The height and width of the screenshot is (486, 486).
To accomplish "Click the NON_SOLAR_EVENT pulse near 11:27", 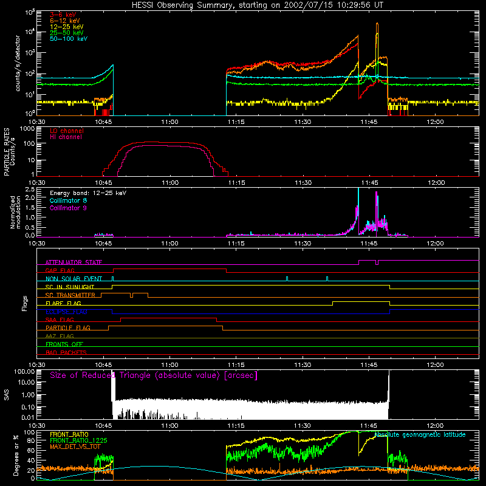I will [x=287, y=279].
